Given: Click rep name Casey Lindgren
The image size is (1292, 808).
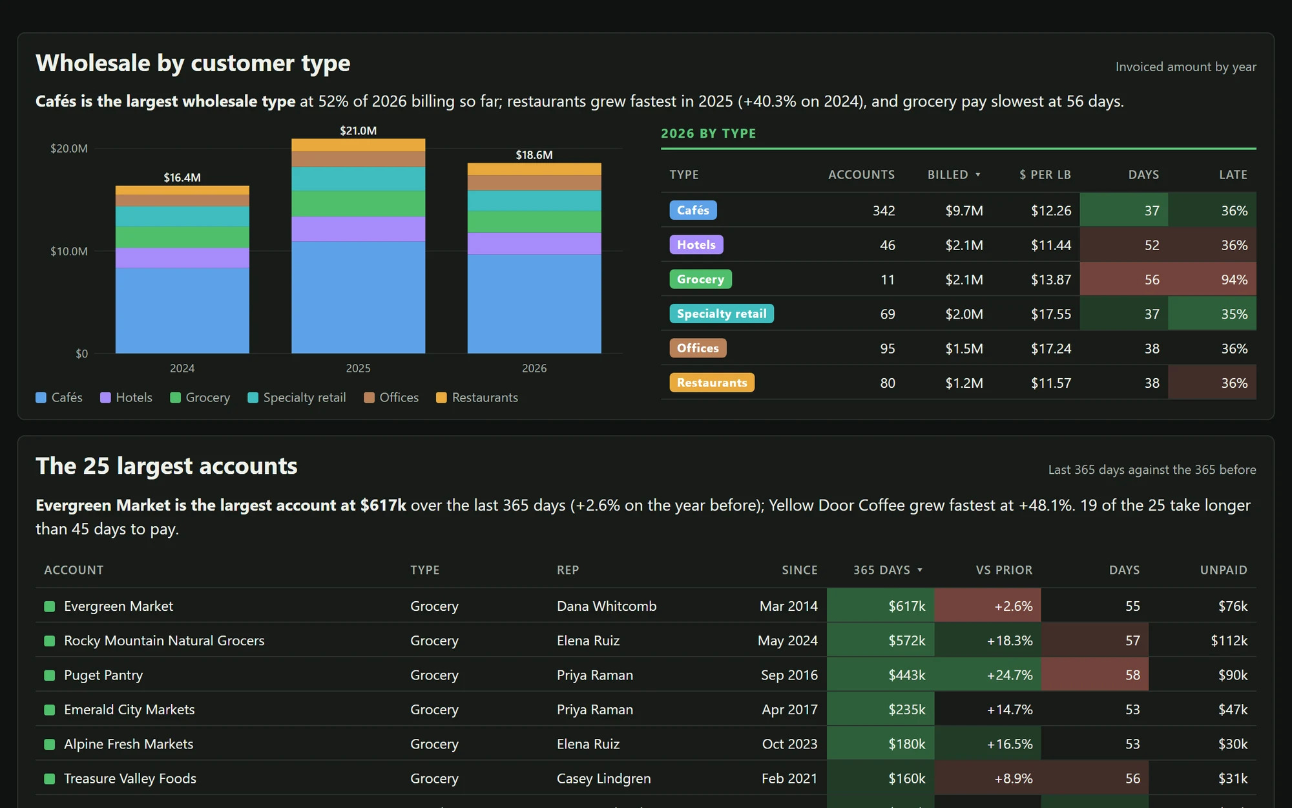Looking at the screenshot, I should tap(603, 778).
